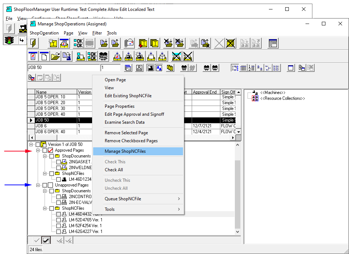Click the open folder icon in second toolbar
349x254 pixels.
tap(55, 56)
